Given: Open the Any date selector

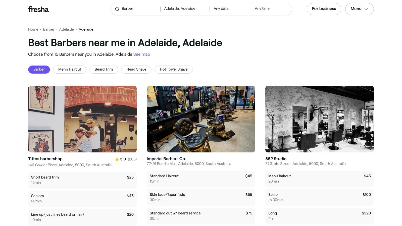Looking at the screenshot, I should tap(230, 9).
